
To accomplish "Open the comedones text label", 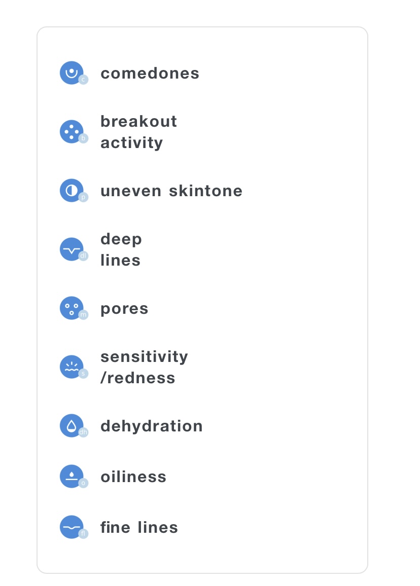I will [x=150, y=73].
